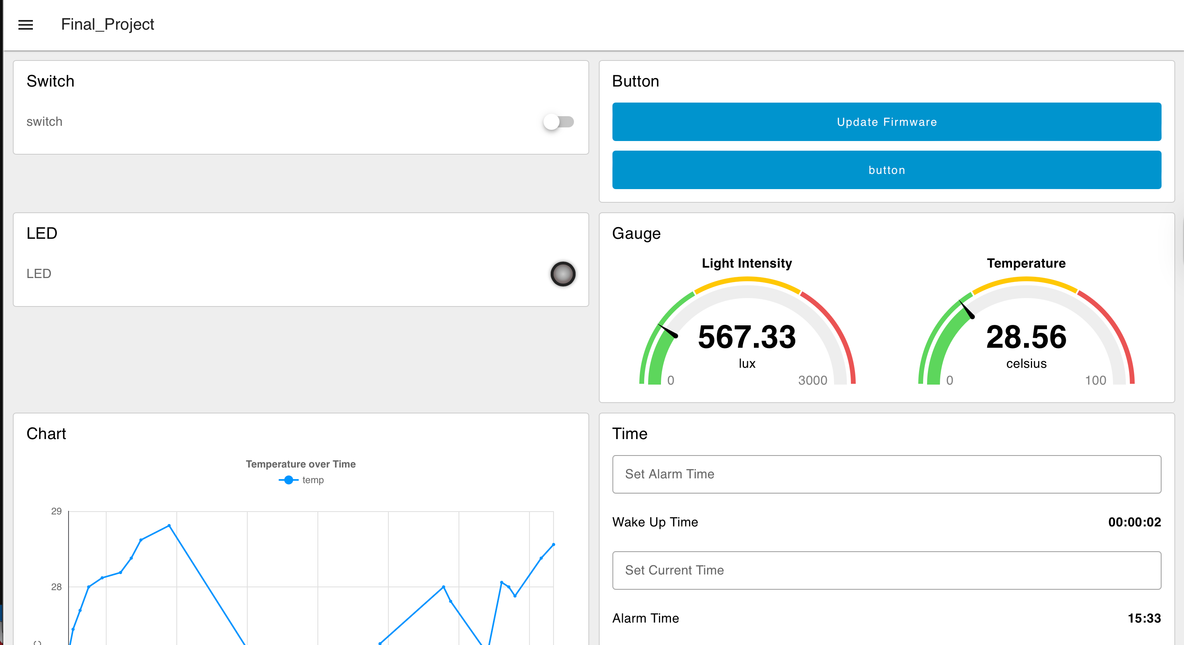Click the Chart panel heading

pos(46,434)
